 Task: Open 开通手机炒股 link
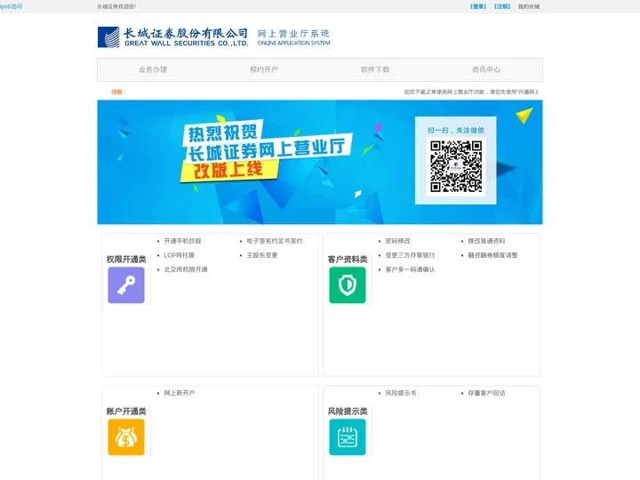[182, 241]
